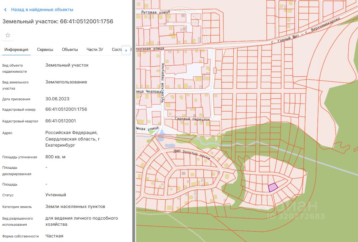358x242 pixels.
Task: Open the Сервисы tab
Action: 45,50
